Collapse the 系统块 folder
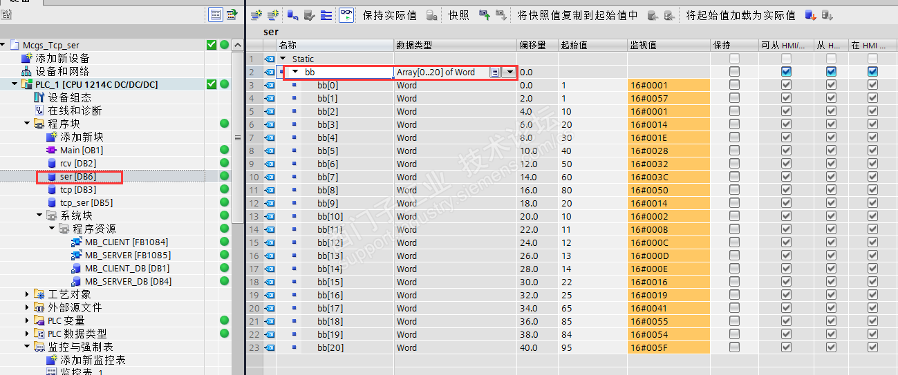This screenshot has width=898, height=375. pos(39,215)
